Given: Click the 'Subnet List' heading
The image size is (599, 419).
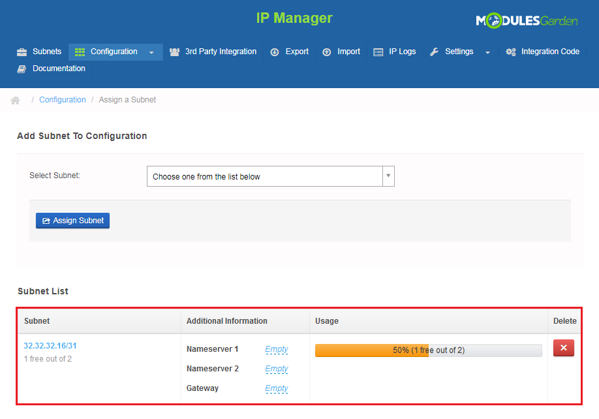Looking at the screenshot, I should pyautogui.click(x=43, y=291).
